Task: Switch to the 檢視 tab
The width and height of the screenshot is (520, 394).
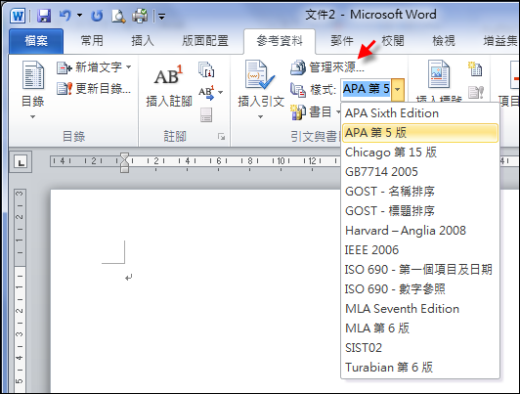Action: (x=444, y=41)
